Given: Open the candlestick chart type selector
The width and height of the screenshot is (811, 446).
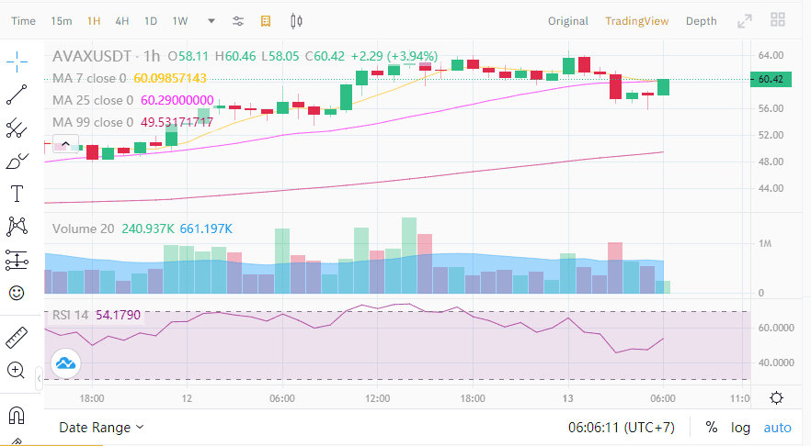Looking at the screenshot, I should pos(296,21).
